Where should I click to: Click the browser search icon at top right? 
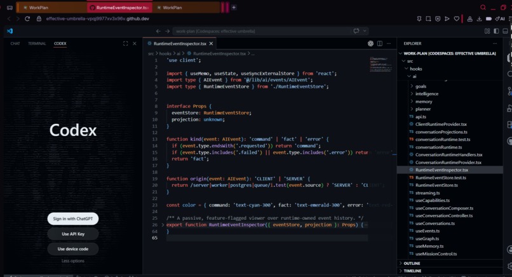[483, 7]
